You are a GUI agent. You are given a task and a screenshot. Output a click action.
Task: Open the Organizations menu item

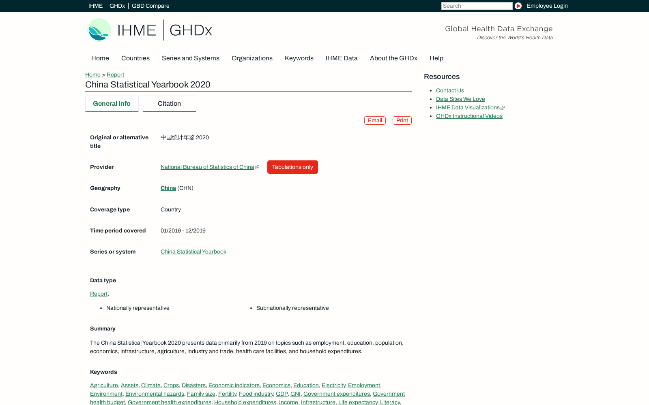[x=252, y=58]
